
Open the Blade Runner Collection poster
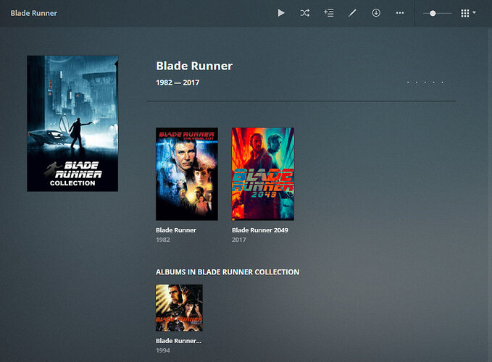coord(72,124)
